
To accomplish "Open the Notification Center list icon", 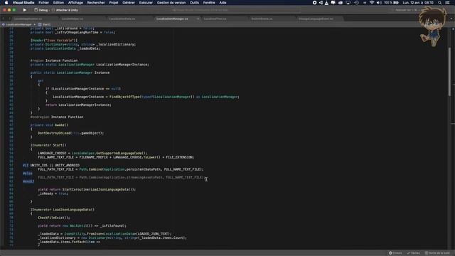I will (447, 3).
